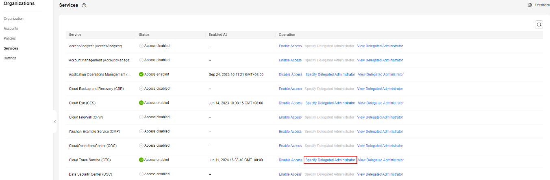Click the Cloud Trace Service enabled status icon
The height and width of the screenshot is (180, 550).
coord(141,160)
